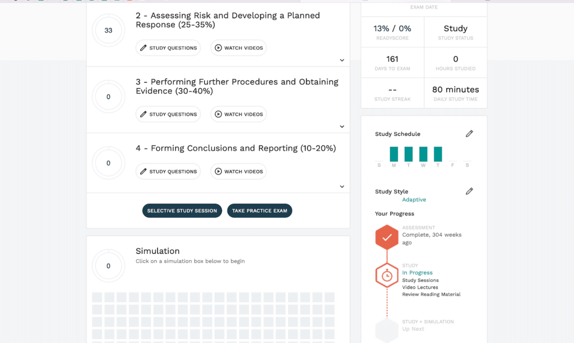Click the Study in-progress clock hexagon
This screenshot has height=343, width=574.
click(x=387, y=275)
